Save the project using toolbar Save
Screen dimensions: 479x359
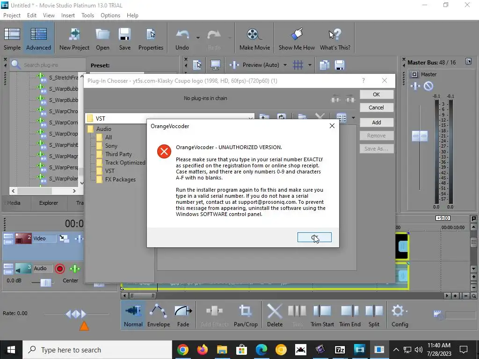[124, 39]
